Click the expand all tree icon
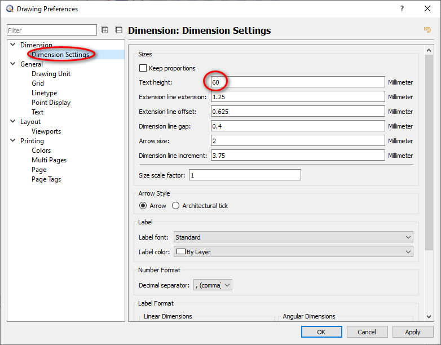 coord(105,30)
